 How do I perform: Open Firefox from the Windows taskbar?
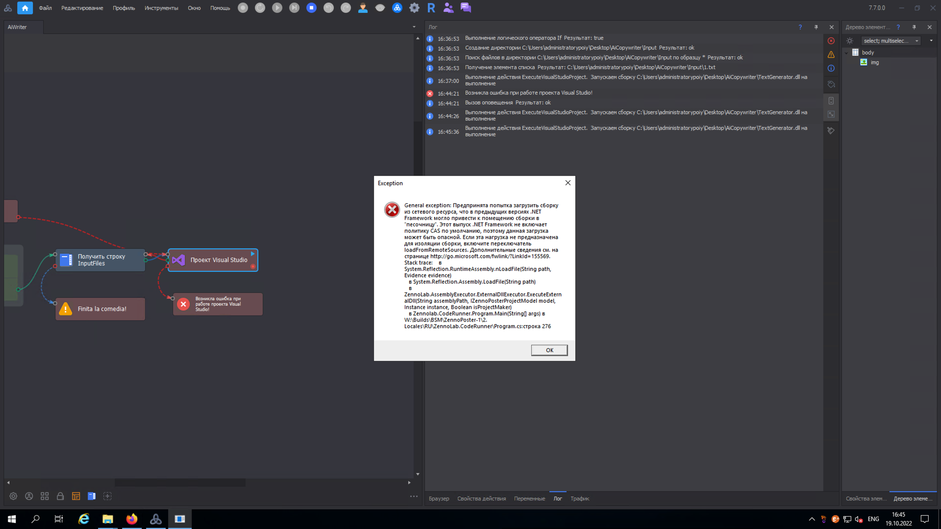click(132, 519)
